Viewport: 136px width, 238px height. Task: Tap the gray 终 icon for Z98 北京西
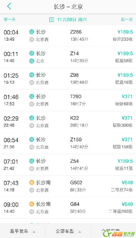click(32, 82)
